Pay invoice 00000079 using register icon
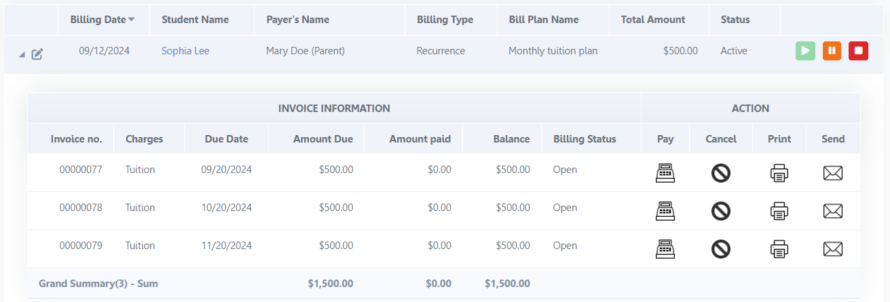 coord(665,249)
